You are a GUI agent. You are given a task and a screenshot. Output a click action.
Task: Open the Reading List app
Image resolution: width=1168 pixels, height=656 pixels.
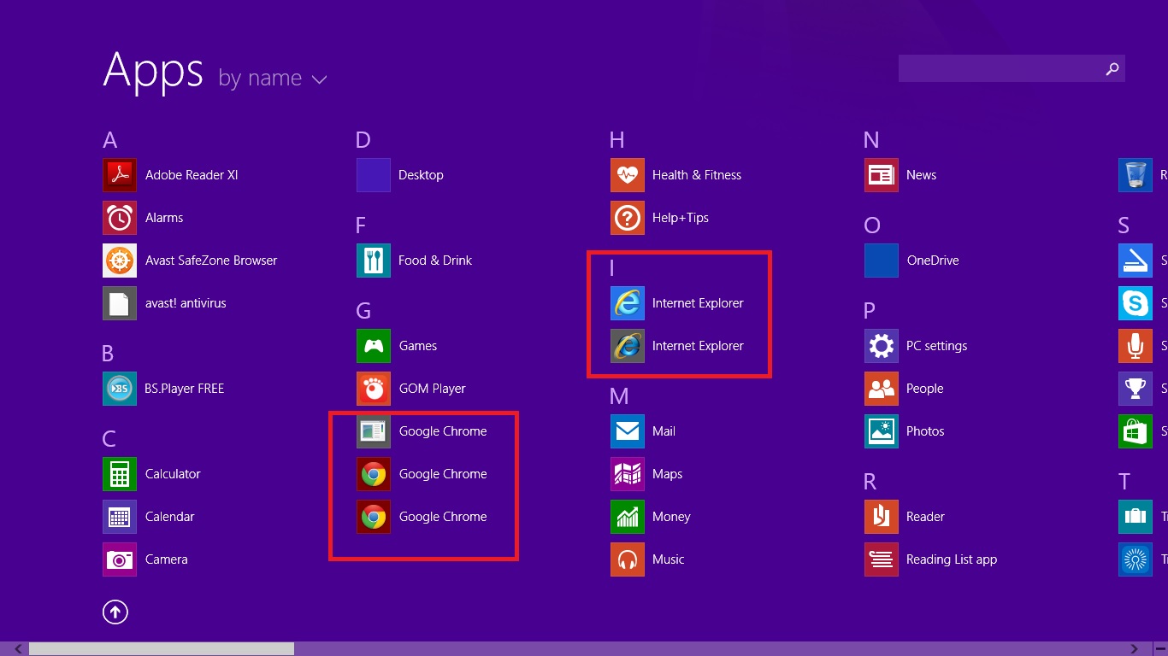(x=931, y=559)
